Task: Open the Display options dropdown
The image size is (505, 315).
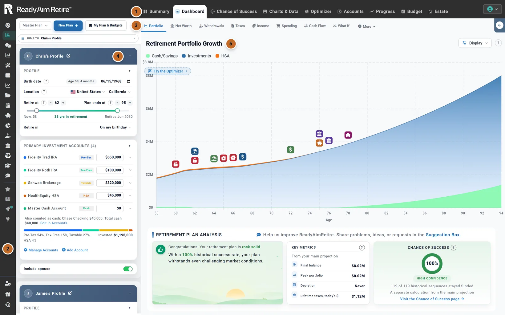Action: tap(475, 43)
